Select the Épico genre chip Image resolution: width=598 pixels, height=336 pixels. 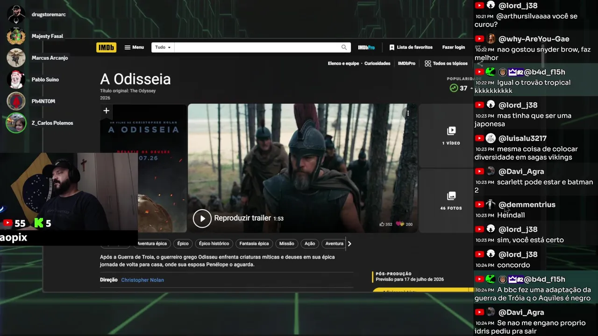(x=183, y=244)
